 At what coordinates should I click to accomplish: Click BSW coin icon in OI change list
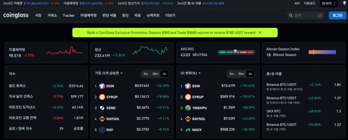click(x=188, y=86)
